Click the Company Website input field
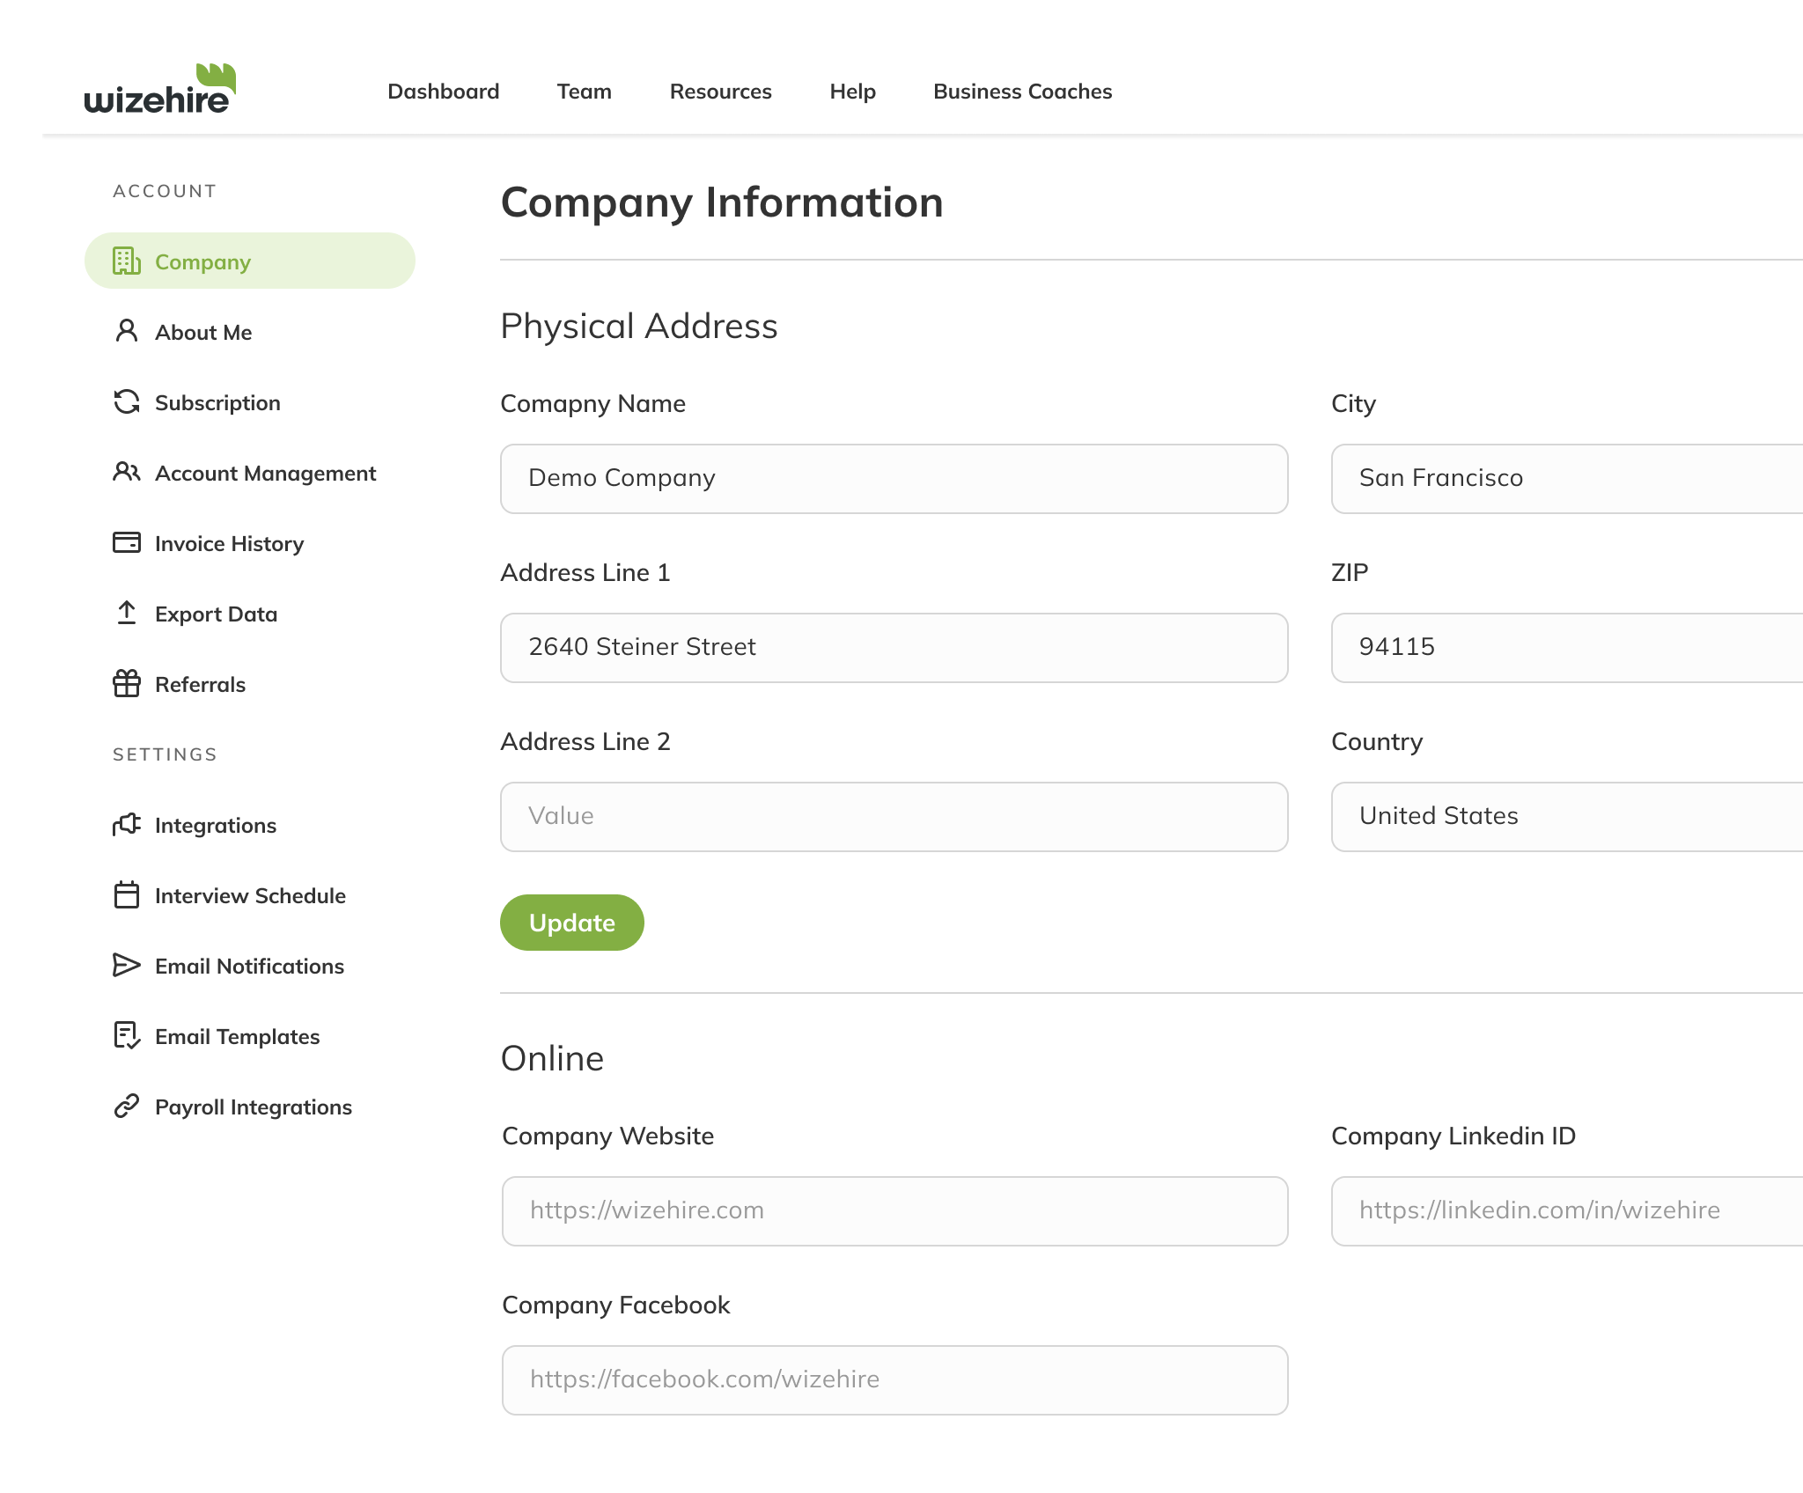The width and height of the screenshot is (1803, 1493). pos(894,1210)
